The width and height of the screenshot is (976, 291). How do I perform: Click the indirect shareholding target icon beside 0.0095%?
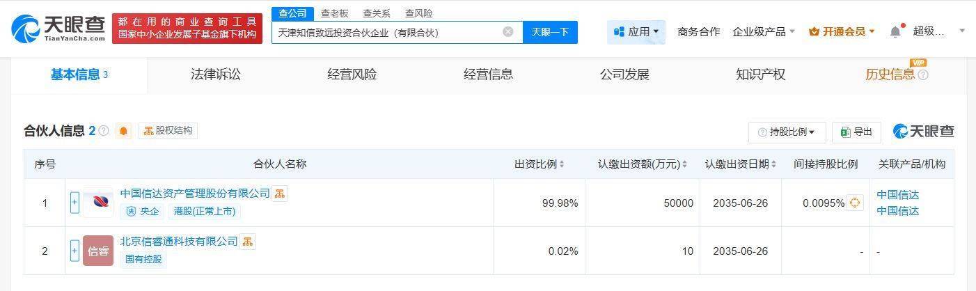coord(856,203)
